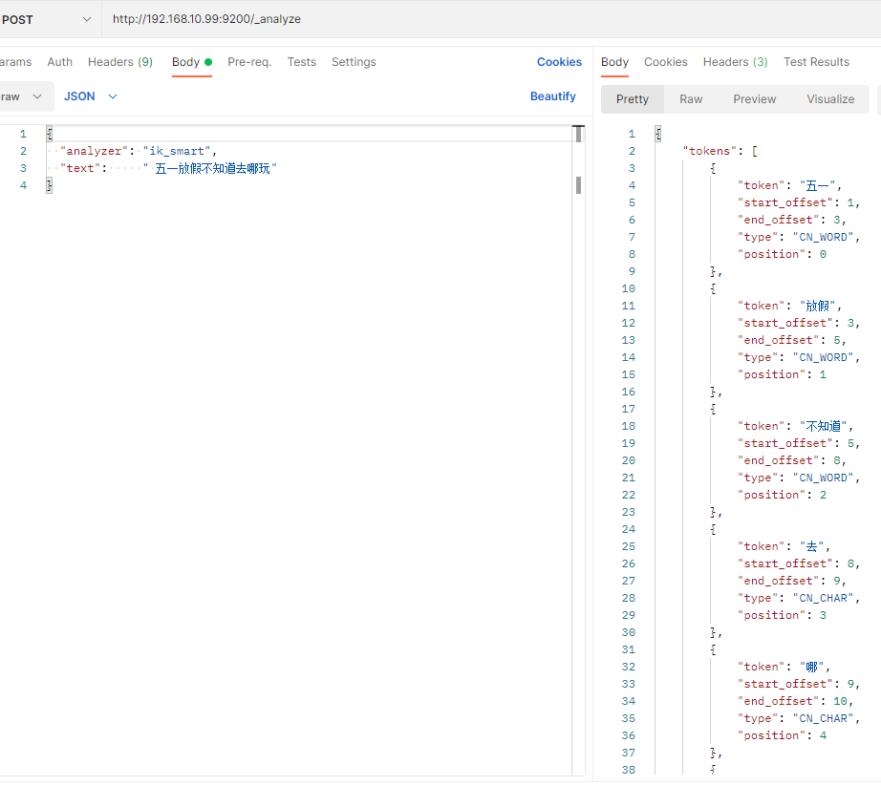The image size is (881, 786).
Task: Click Beautify to format the body
Action: point(553,96)
